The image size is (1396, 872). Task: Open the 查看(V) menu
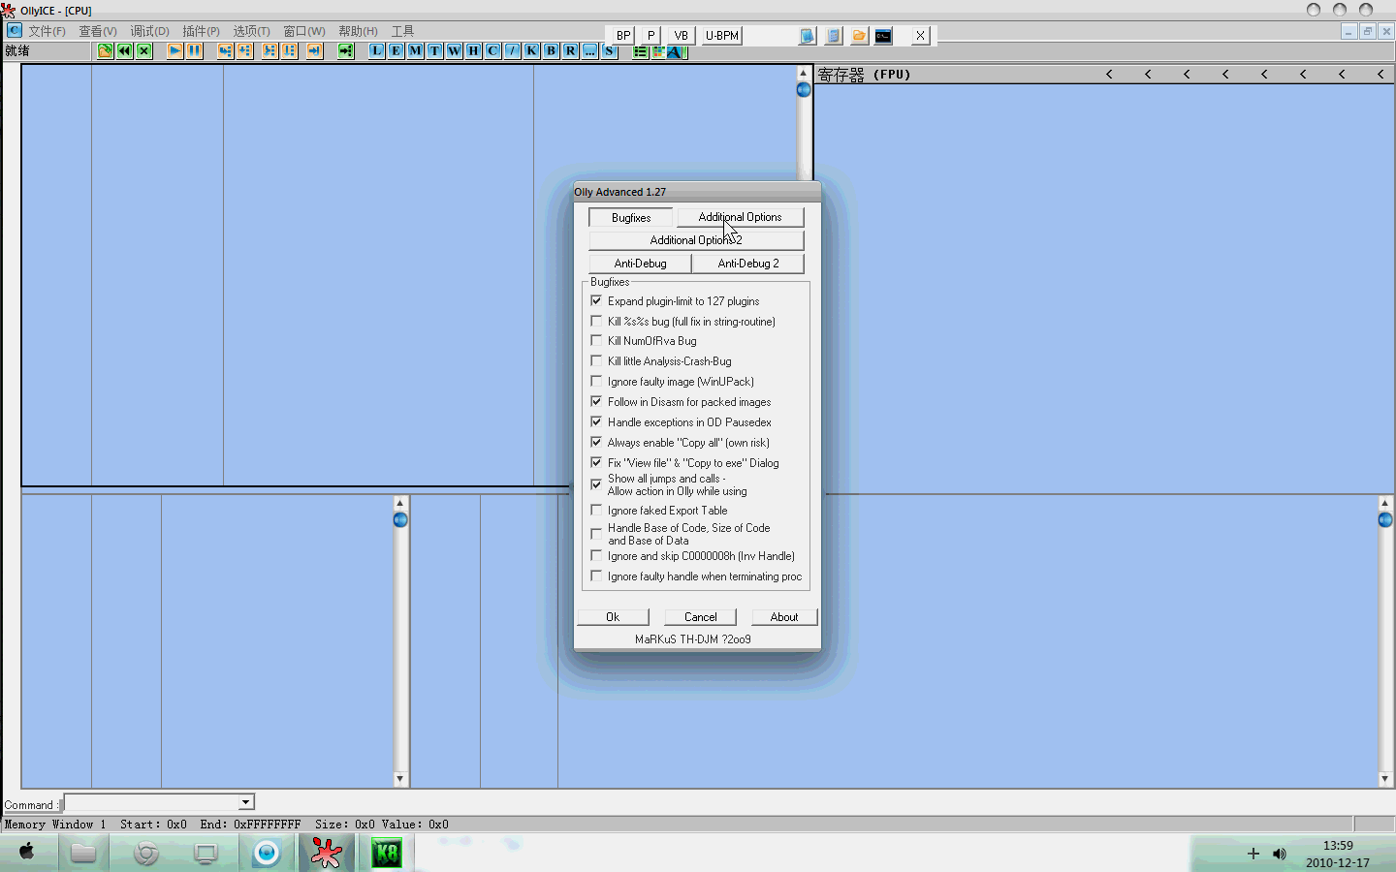(x=98, y=31)
